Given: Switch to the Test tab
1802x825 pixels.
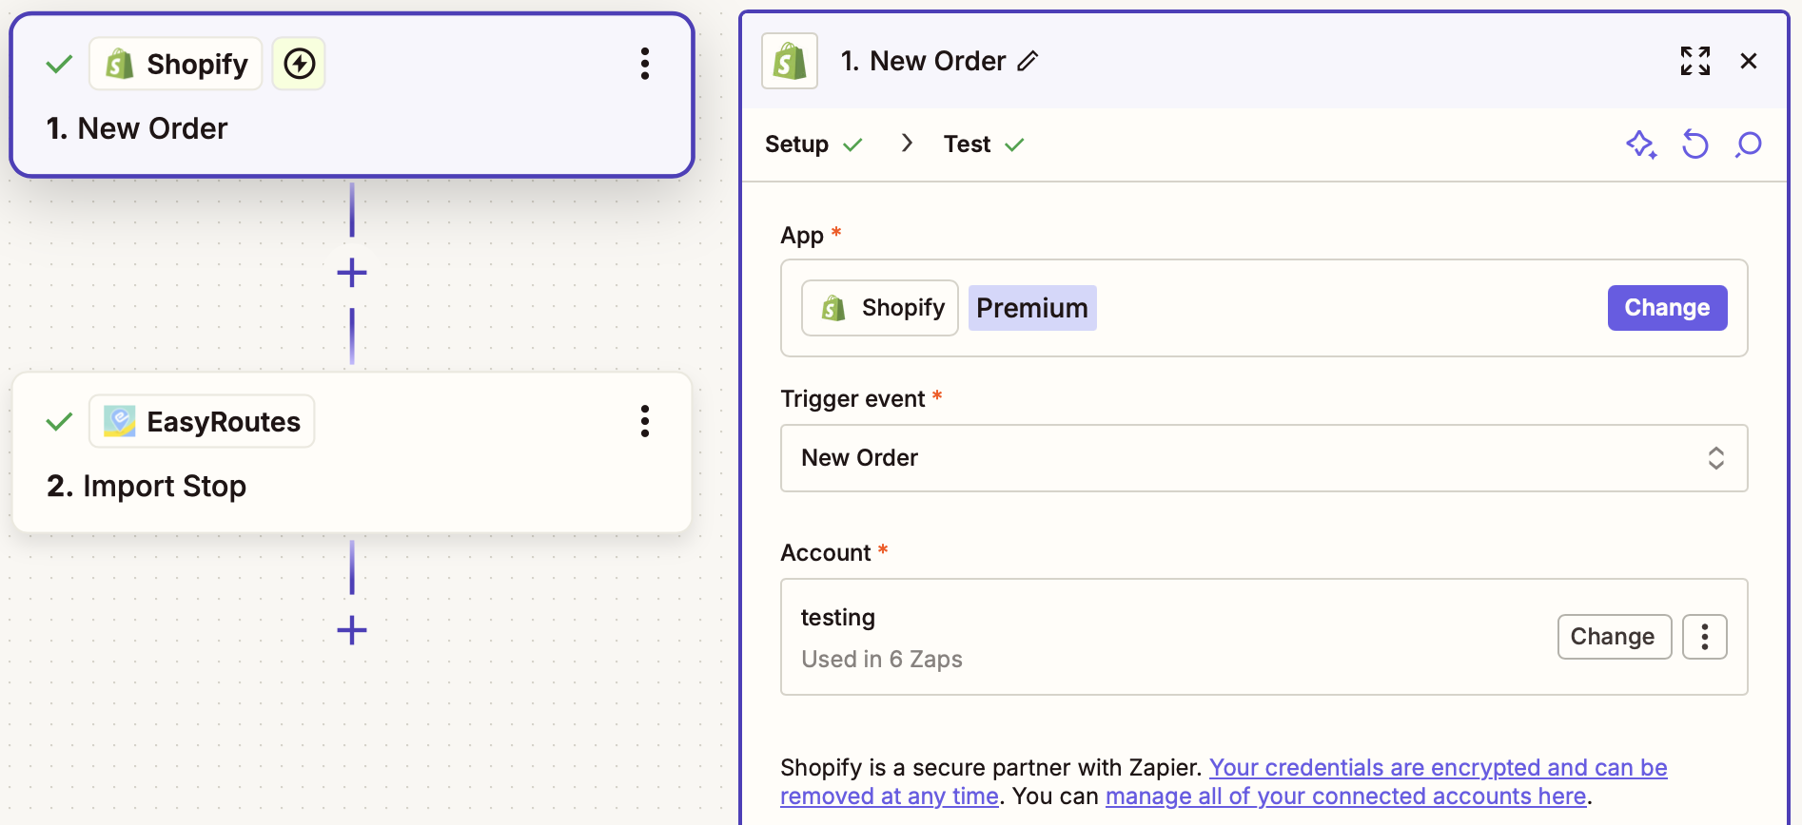Looking at the screenshot, I should coord(968,144).
